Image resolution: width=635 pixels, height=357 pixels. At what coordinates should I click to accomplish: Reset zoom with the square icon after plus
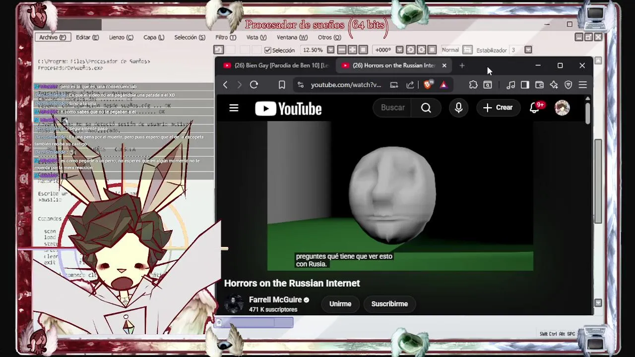tap(363, 50)
